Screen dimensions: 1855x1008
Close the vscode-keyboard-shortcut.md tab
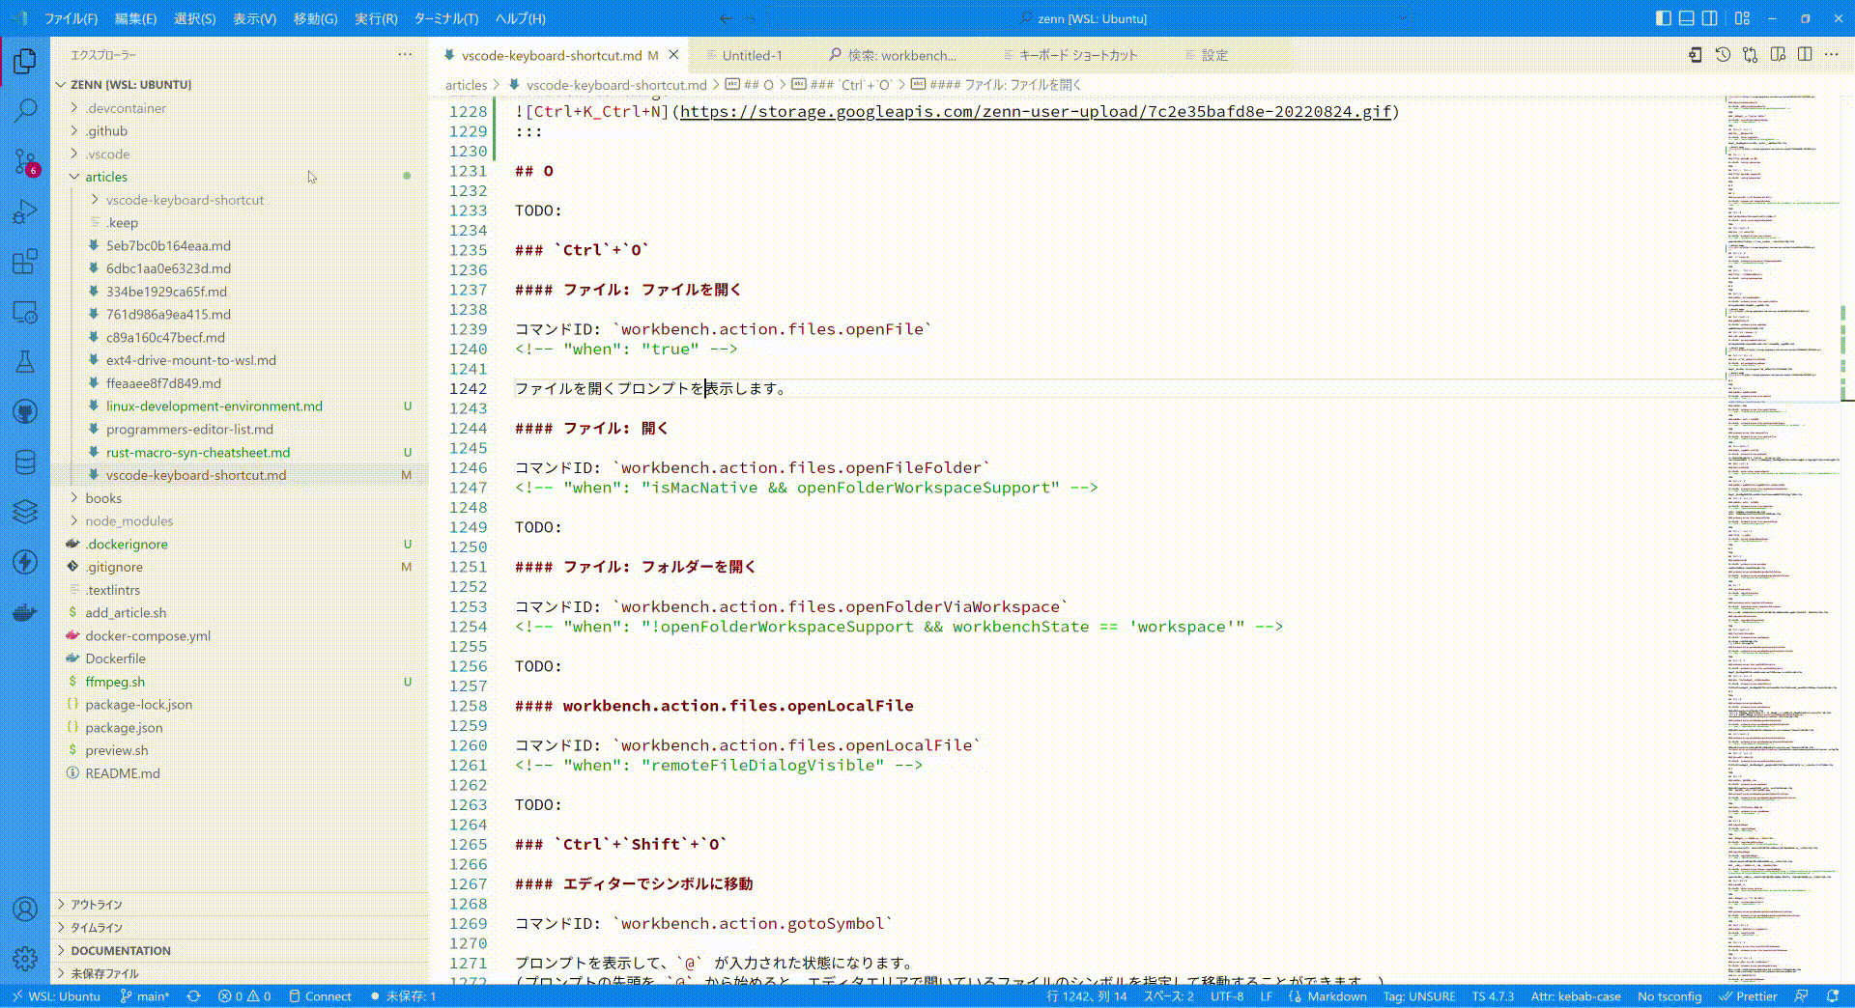tap(674, 55)
